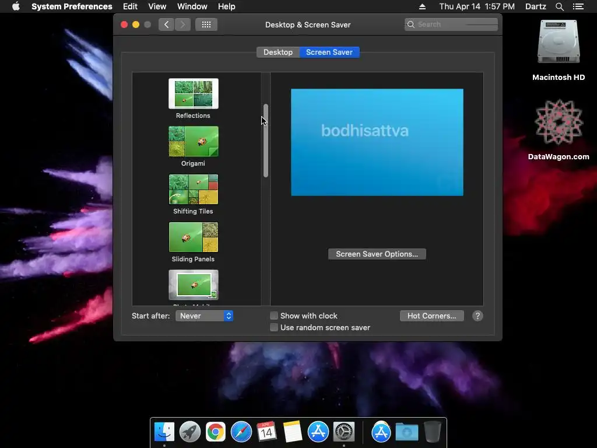
Task: Switch to the Desktop tab
Action: pyautogui.click(x=278, y=52)
